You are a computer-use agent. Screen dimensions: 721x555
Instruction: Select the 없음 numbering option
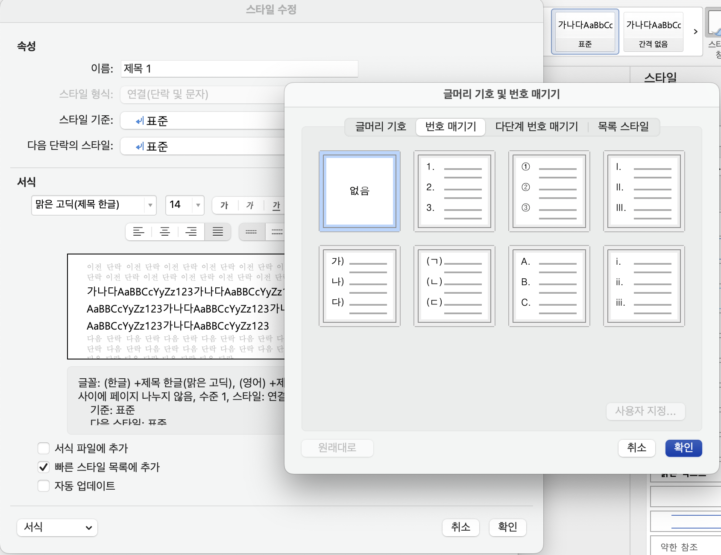point(359,191)
